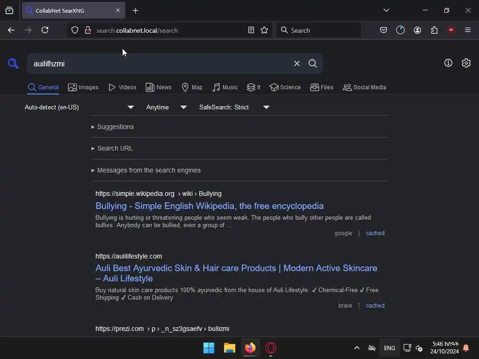The height and width of the screenshot is (359, 479).
Task: Click ENG language indicator in tray
Action: click(390, 348)
